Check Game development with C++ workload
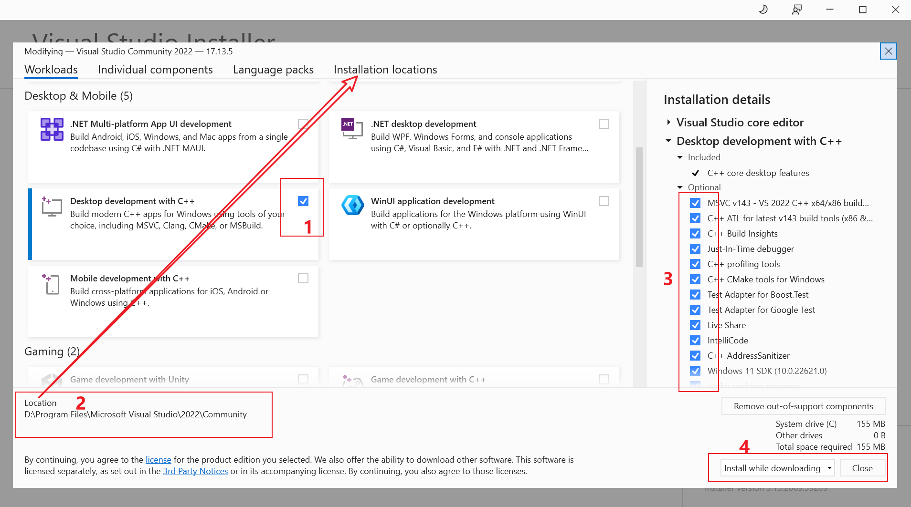911x507 pixels. pos(604,379)
